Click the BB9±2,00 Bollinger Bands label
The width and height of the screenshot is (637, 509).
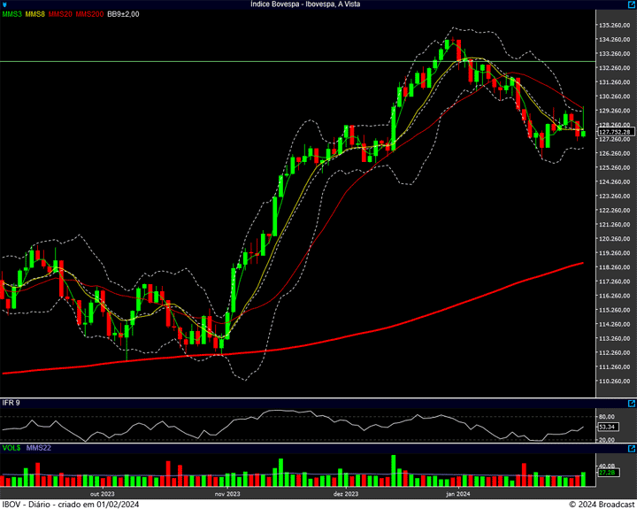[124, 14]
